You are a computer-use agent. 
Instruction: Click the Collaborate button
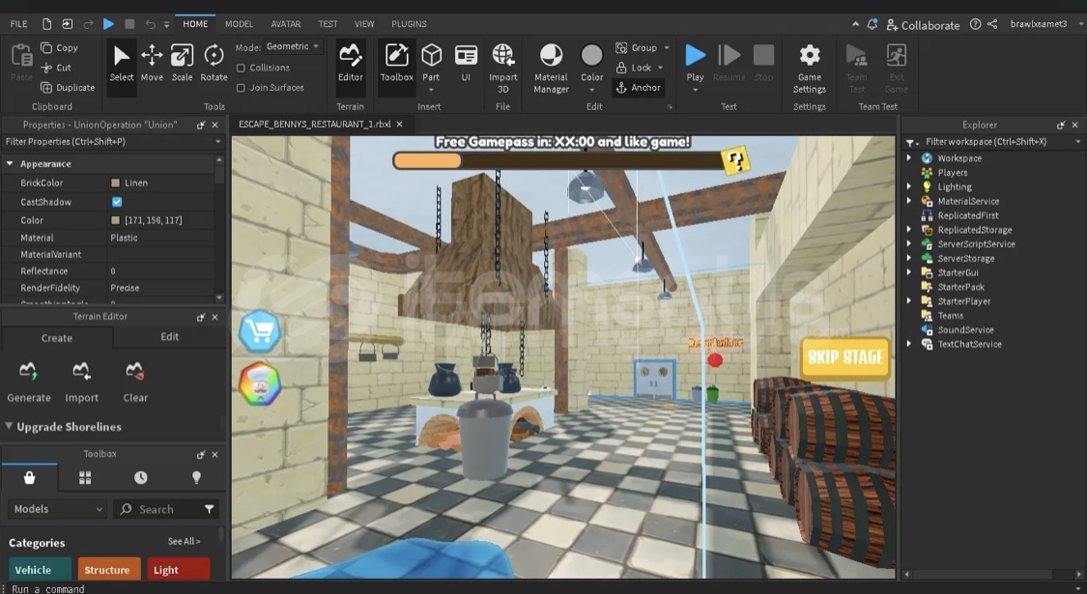click(x=923, y=25)
